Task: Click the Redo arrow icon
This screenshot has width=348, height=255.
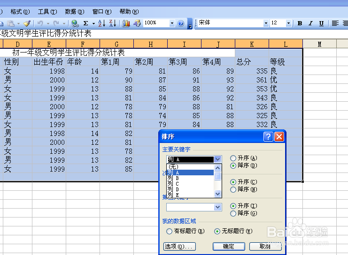Action: (x=56, y=23)
